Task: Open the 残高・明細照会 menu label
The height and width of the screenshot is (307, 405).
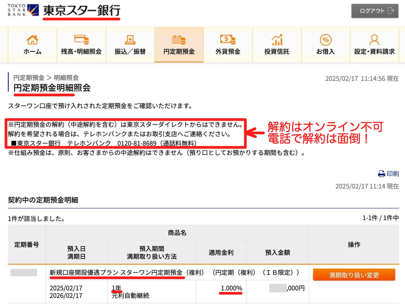Action: (x=81, y=51)
